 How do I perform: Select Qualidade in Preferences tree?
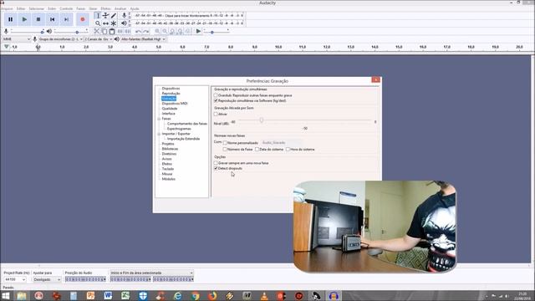pyautogui.click(x=170, y=109)
